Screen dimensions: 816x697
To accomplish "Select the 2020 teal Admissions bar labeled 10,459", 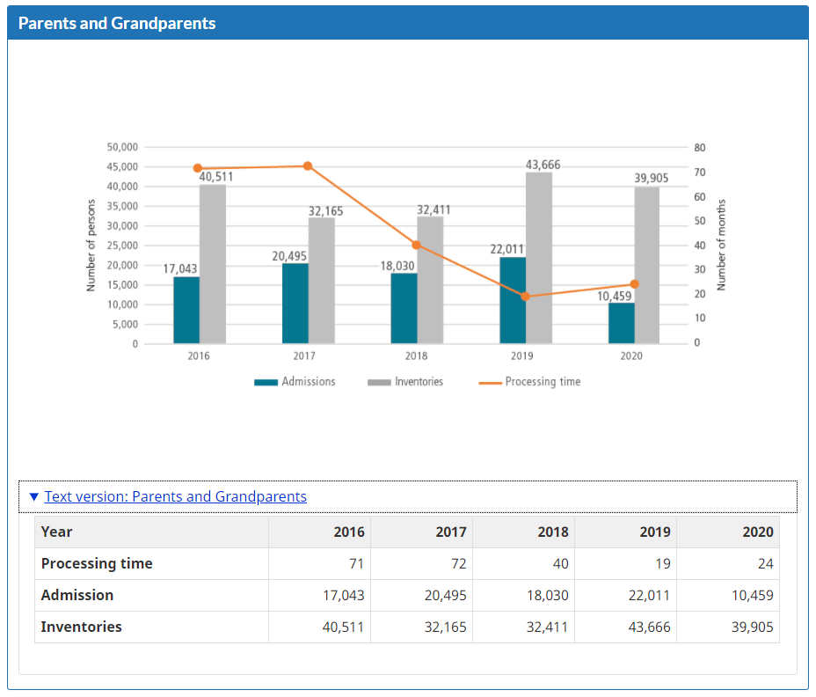I will (x=622, y=323).
